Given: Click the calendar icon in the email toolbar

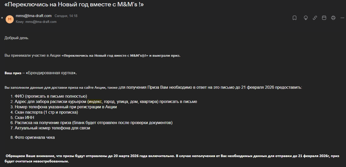Looking at the screenshot, I should click(324, 18).
